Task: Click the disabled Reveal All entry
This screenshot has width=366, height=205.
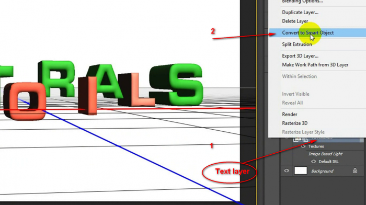Action: click(x=292, y=103)
